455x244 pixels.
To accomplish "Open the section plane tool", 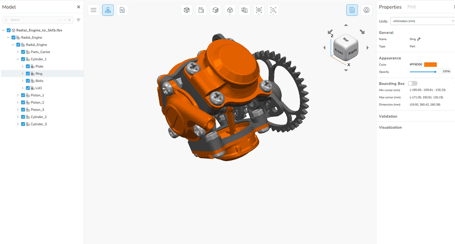I will point(215,10).
